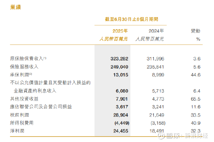Click the 2024 value 311,996
Viewport: 214px width, 142px height.
click(156, 59)
